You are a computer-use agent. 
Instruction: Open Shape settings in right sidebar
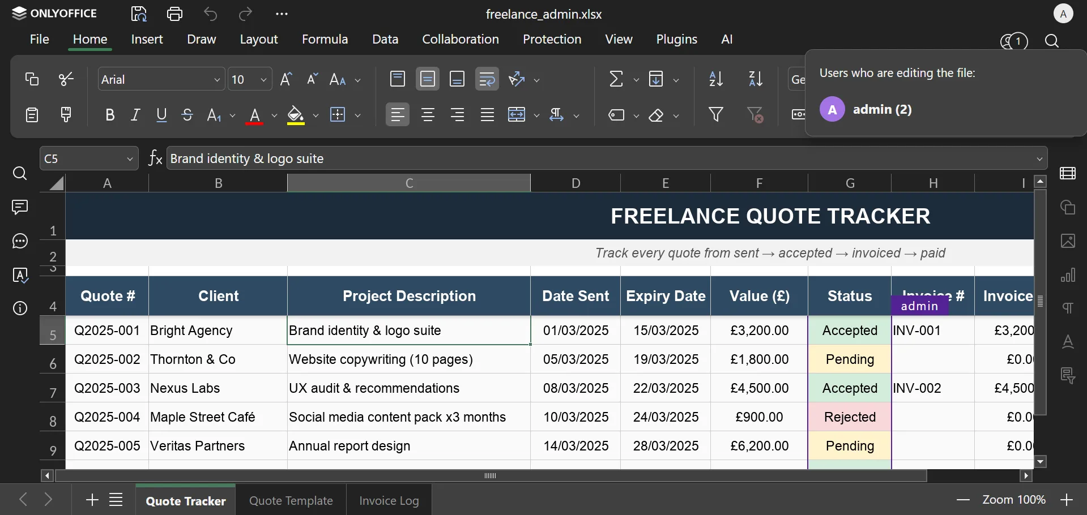(1069, 208)
